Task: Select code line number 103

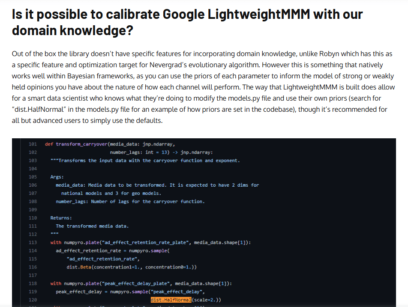Action: (33, 161)
